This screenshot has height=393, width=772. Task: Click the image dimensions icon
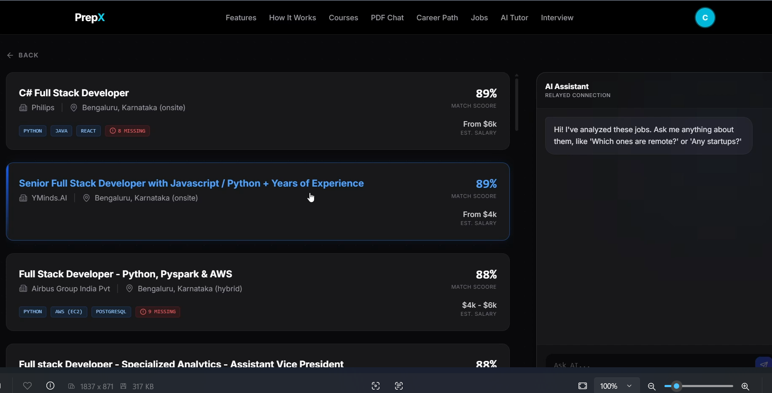tap(72, 386)
